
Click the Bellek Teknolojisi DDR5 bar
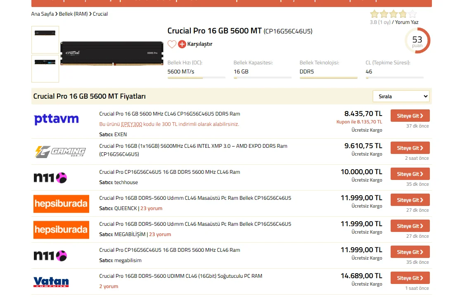point(329,78)
